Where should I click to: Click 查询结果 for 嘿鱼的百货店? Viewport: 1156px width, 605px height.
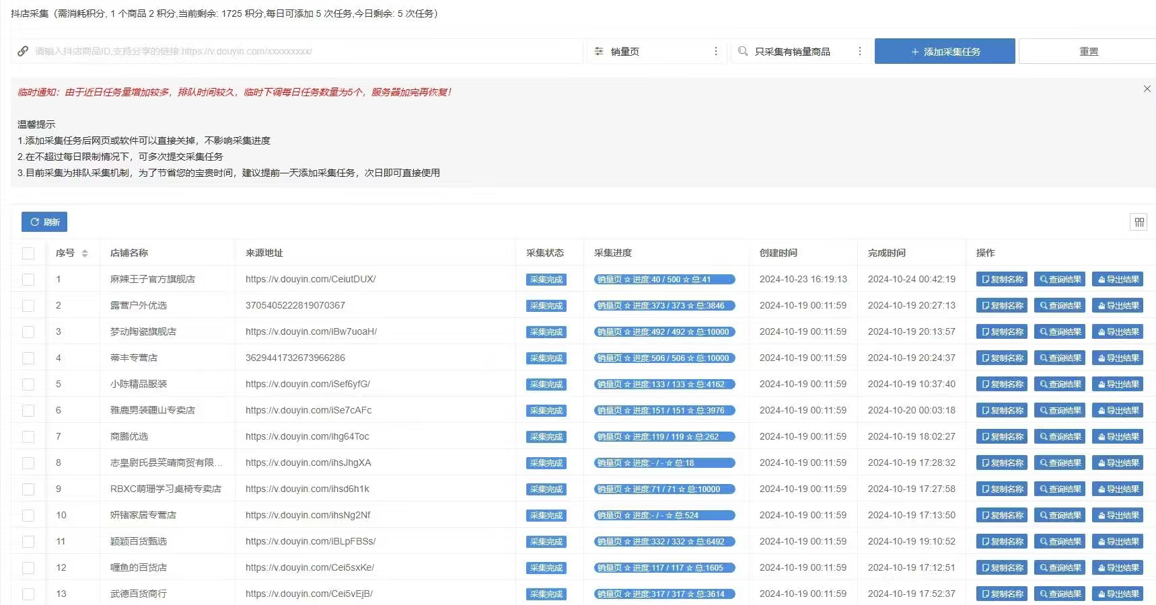(1060, 568)
